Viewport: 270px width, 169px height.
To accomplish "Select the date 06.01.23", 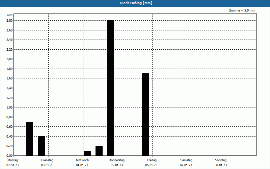I will 151,165.
